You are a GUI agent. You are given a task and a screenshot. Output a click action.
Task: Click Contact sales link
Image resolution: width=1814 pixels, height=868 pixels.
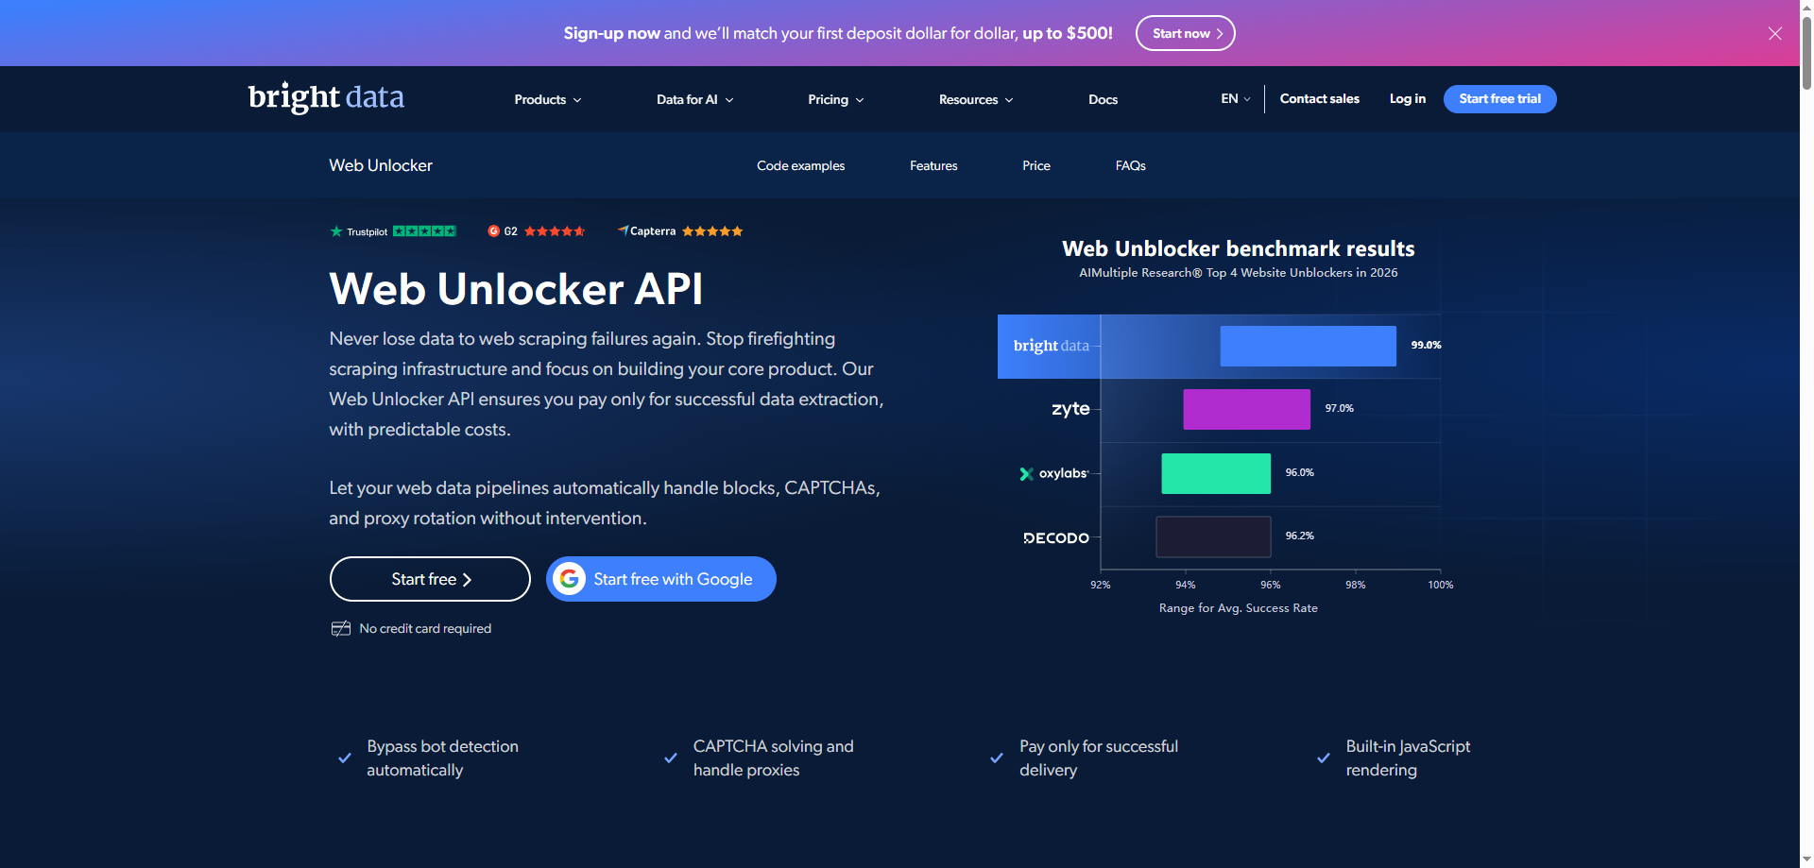point(1320,98)
